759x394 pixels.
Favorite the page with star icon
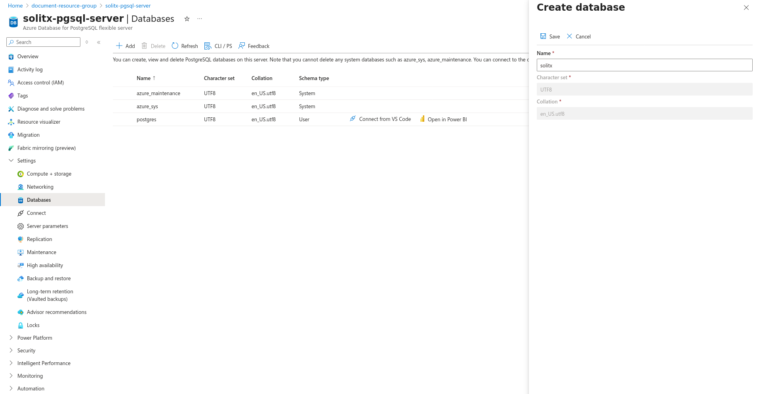click(x=187, y=19)
